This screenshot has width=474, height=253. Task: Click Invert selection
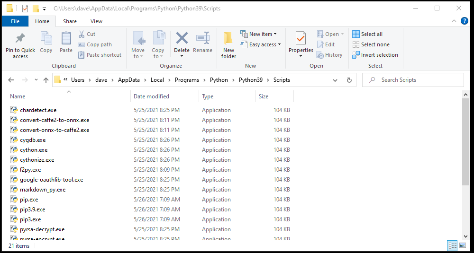pyautogui.click(x=375, y=55)
